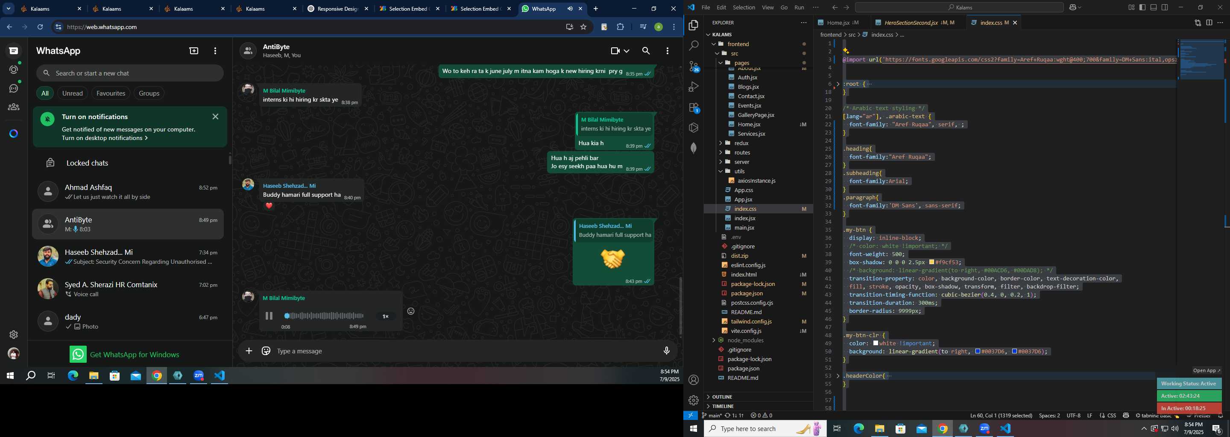This screenshot has width=1230, height=437.
Task: Open AntiByte chat options menu
Action: [667, 50]
